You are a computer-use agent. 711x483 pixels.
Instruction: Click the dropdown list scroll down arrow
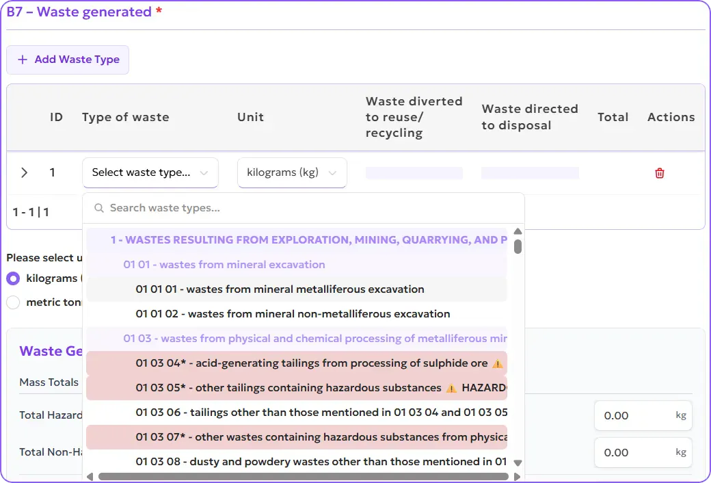coord(518,463)
